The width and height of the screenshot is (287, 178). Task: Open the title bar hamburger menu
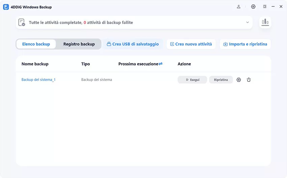pos(265,7)
